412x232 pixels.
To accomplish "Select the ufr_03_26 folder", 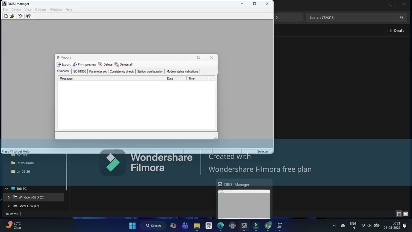I will pos(23,171).
